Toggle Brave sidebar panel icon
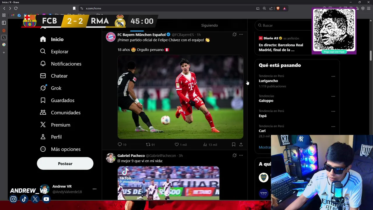The height and width of the screenshot is (210, 373). pyautogui.click(x=4, y=23)
